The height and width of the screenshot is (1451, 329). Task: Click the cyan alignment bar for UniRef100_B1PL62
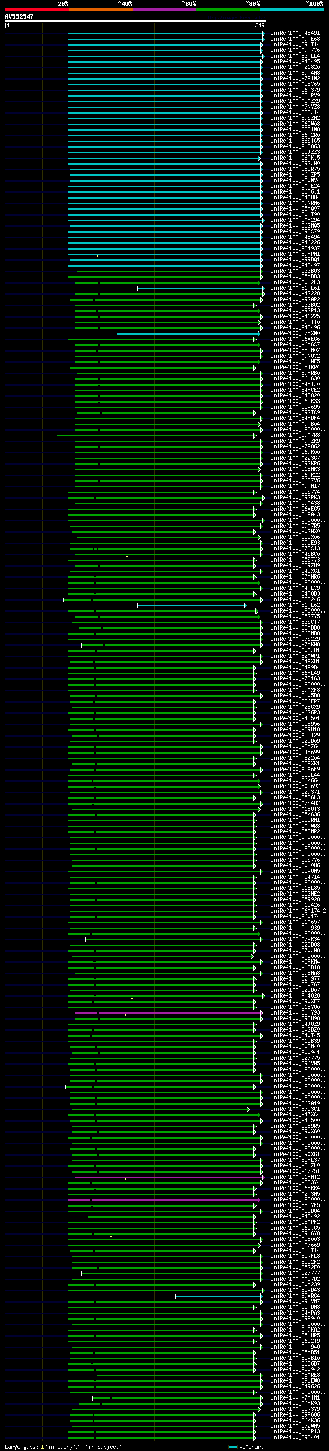[191, 605]
